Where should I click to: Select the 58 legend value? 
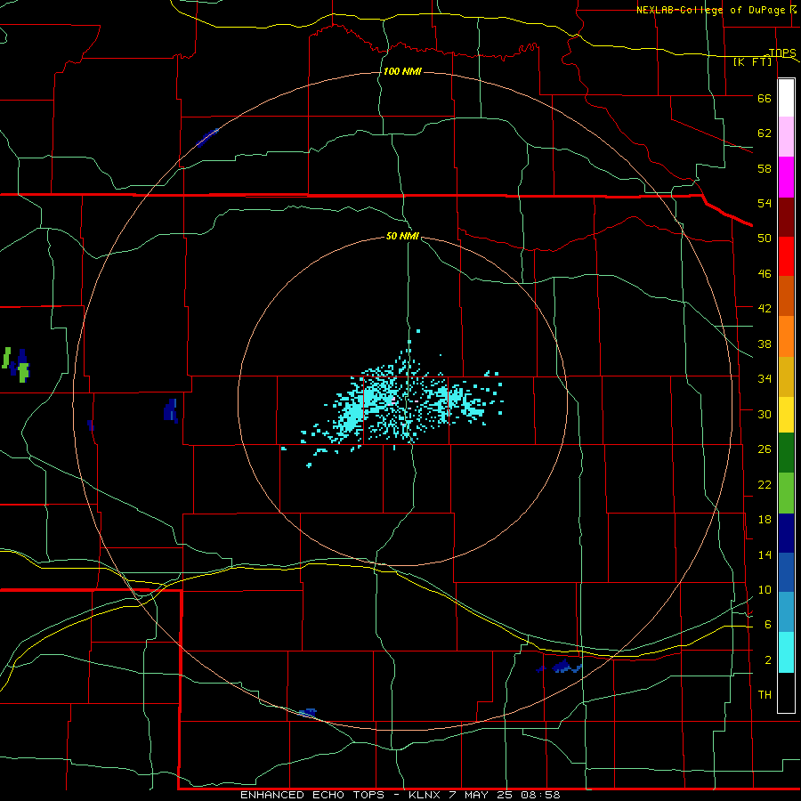765,168
